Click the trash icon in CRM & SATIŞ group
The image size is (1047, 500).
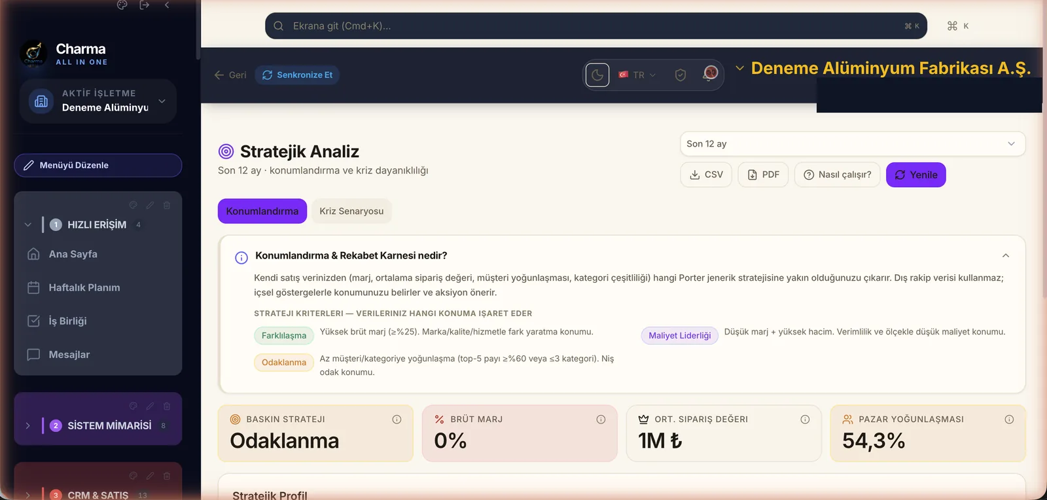[167, 476]
